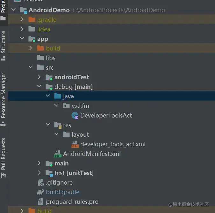Expand the .gradle folder
The width and height of the screenshot is (215, 213).
[x=22, y=19]
